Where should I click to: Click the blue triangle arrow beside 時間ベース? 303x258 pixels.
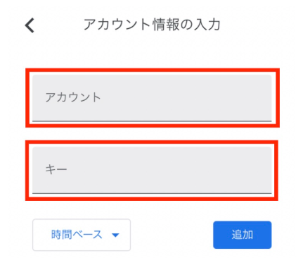[x=115, y=235]
